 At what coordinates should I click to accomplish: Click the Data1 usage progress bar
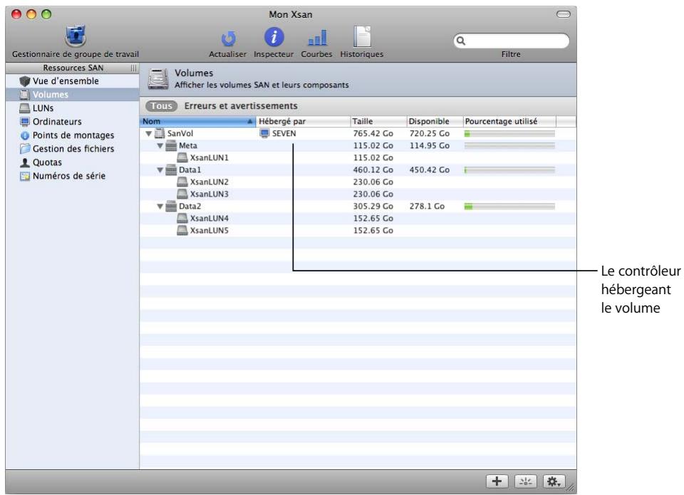pos(509,170)
